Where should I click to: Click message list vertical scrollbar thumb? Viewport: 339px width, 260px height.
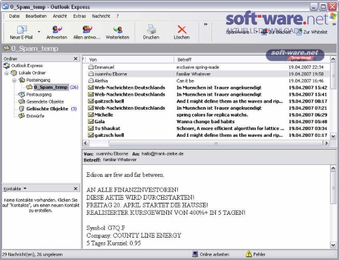[333, 76]
